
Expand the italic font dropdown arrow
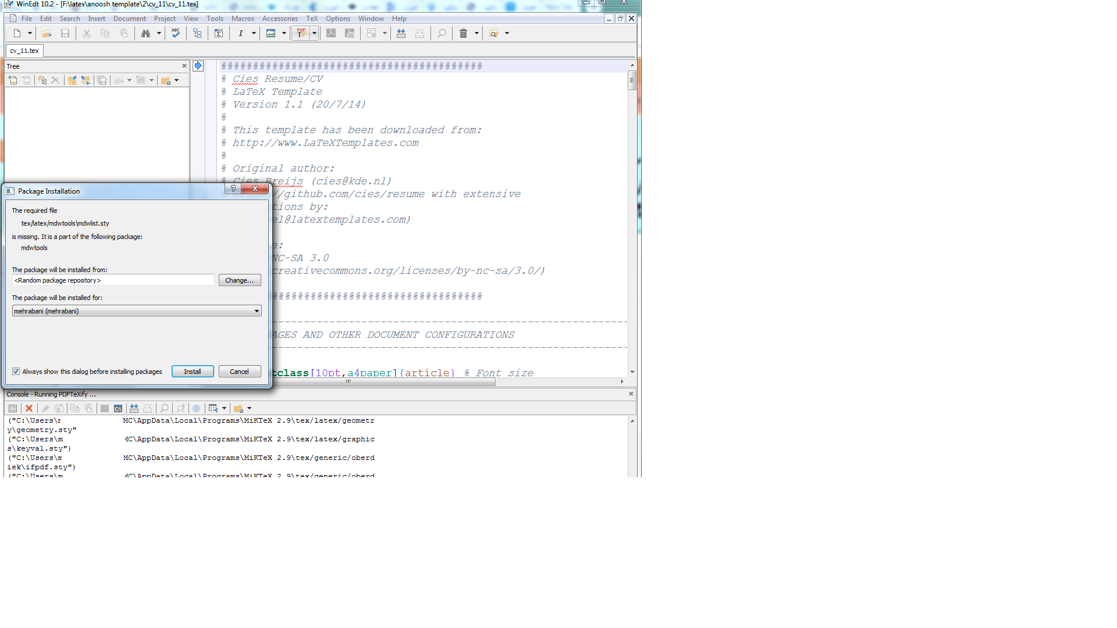(x=254, y=33)
